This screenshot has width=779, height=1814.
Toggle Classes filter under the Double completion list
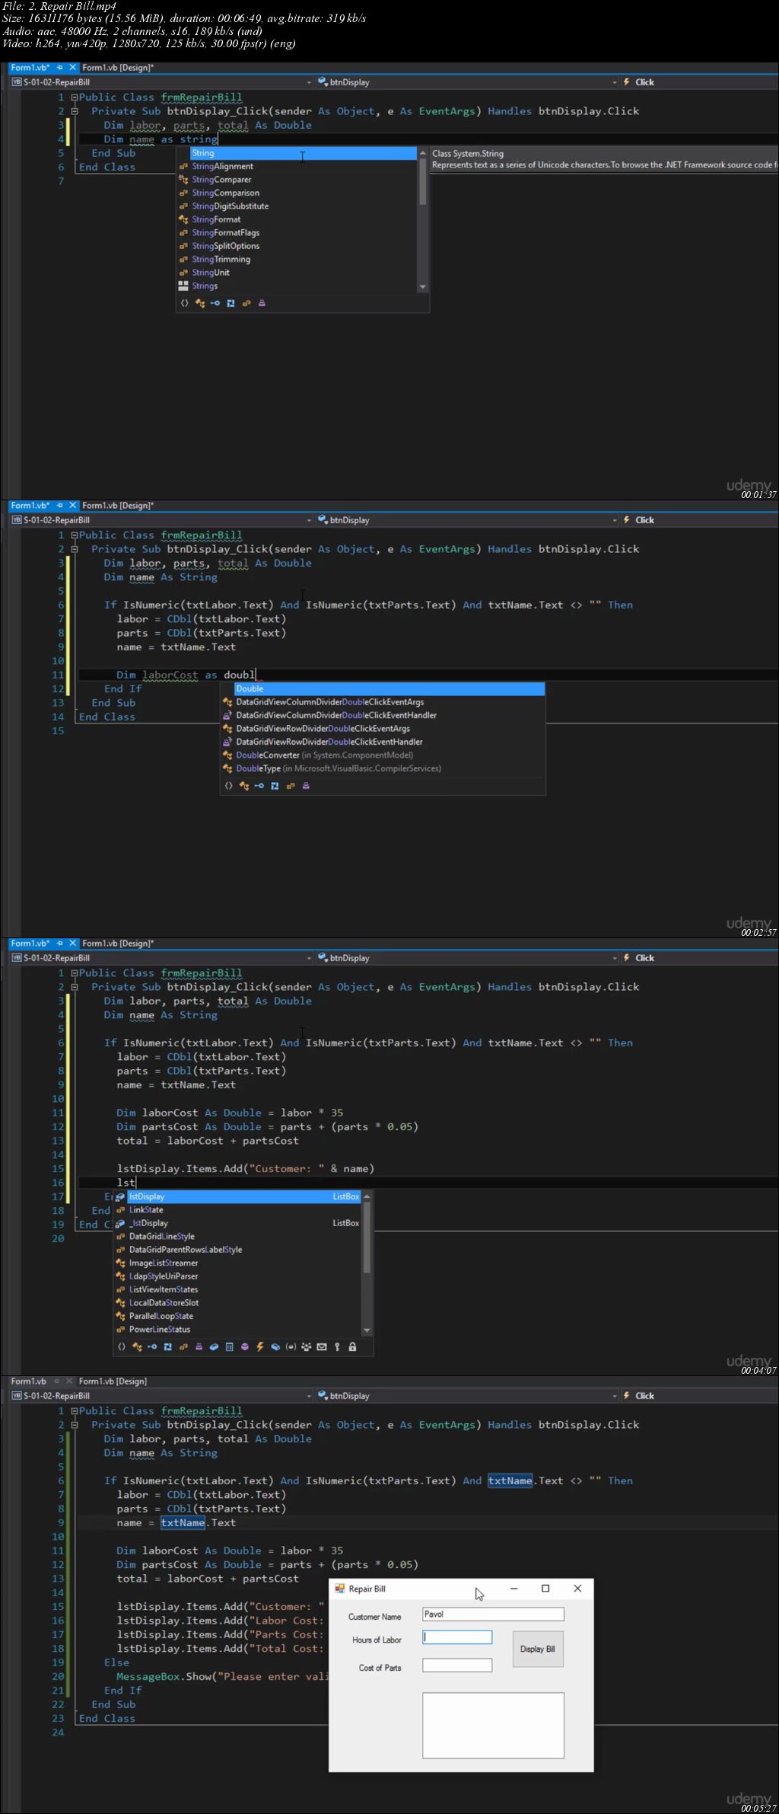click(244, 786)
